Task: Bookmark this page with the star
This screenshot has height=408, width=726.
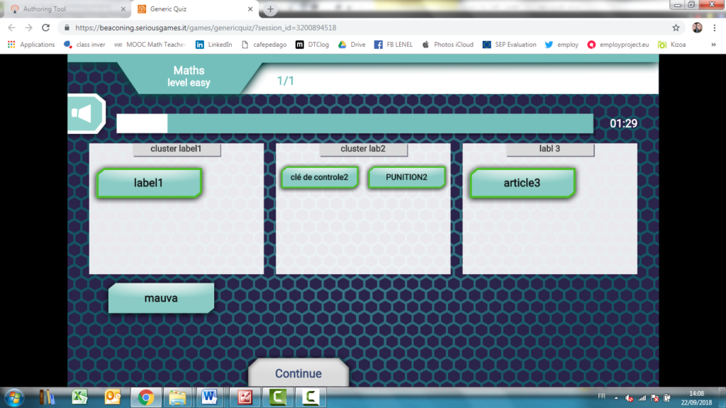Action: point(676,28)
